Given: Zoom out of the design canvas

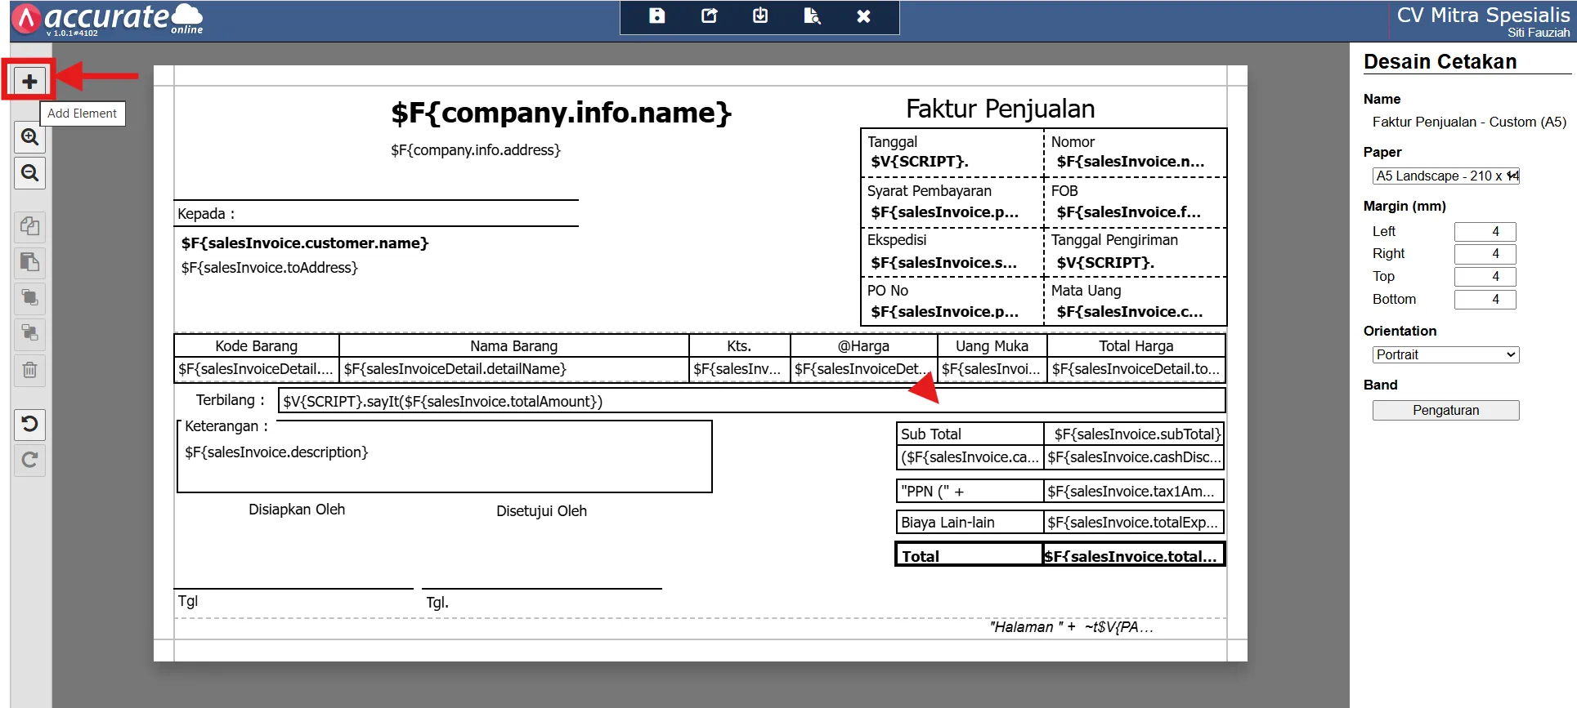Looking at the screenshot, I should [x=29, y=173].
